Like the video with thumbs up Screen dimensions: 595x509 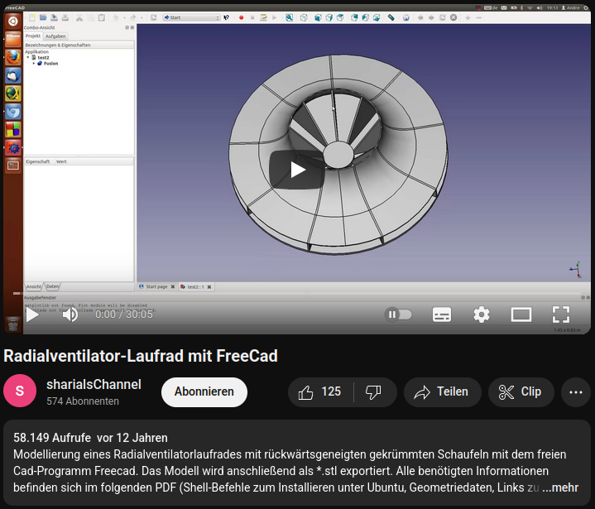click(x=320, y=392)
